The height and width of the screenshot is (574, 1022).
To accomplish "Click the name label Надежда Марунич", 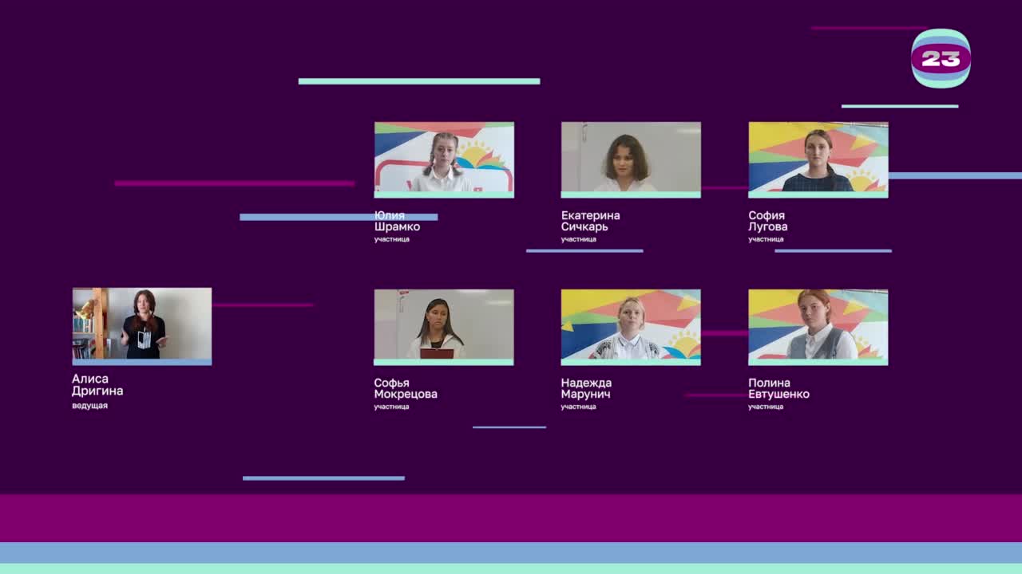I will pyautogui.click(x=586, y=388).
